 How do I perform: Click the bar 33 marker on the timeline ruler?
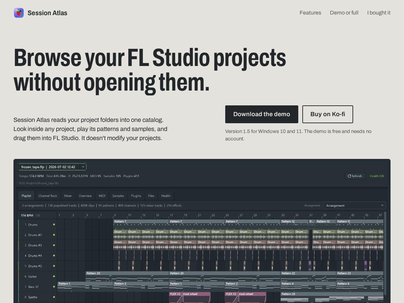click(283, 215)
